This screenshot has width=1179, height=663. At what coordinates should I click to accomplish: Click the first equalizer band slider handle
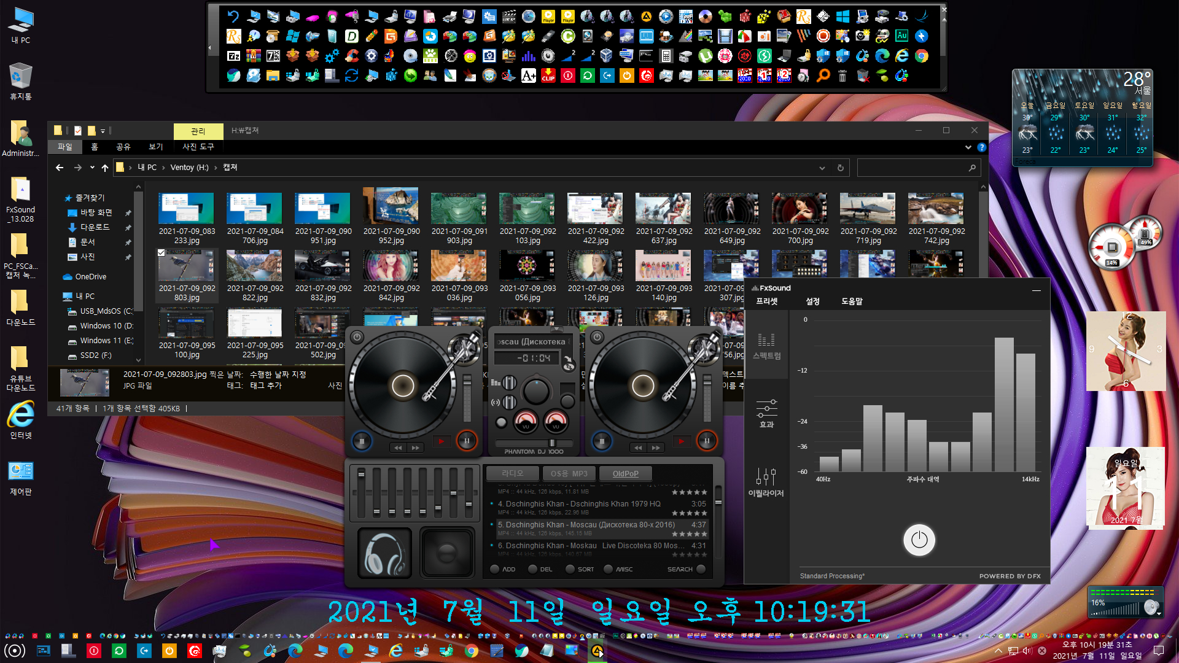pyautogui.click(x=361, y=474)
